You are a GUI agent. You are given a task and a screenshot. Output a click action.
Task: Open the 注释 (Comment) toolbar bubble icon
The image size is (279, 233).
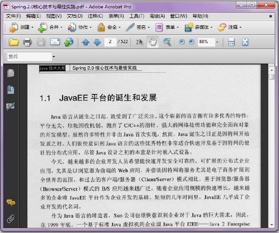click(222, 27)
